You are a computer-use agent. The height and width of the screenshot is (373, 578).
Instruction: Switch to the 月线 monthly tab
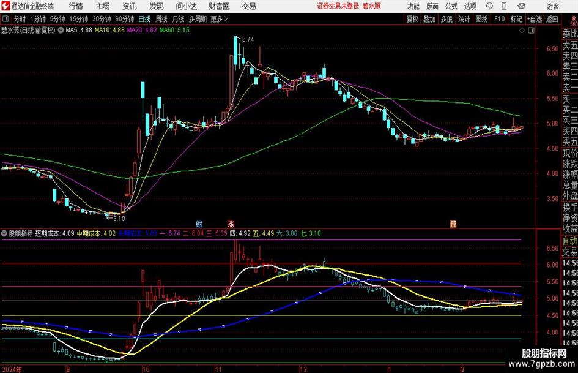pos(178,19)
